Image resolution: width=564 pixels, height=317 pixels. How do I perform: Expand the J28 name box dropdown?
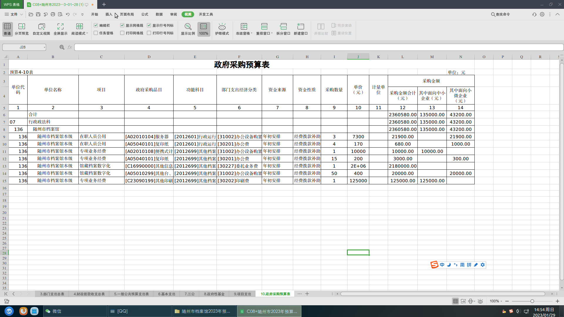(x=44, y=47)
